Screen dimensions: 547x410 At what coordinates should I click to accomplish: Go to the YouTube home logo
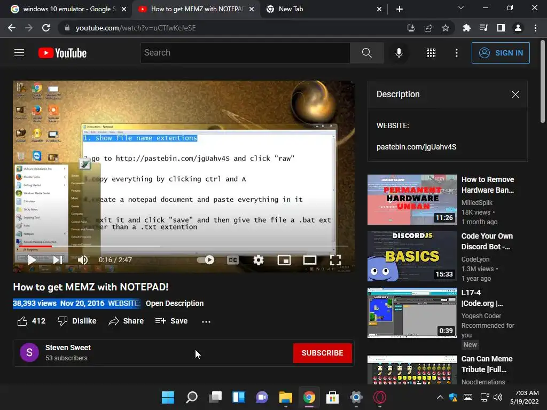[62, 53]
